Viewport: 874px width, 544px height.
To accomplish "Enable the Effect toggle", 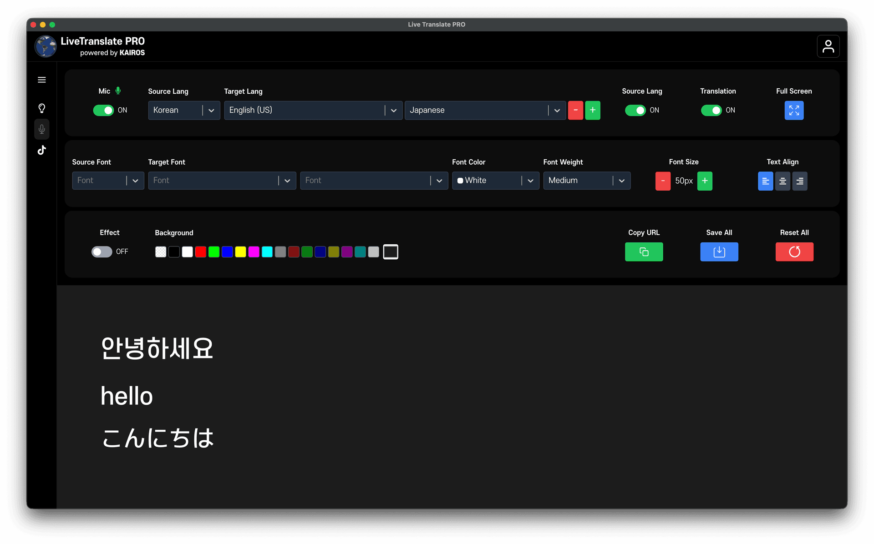I will 102,252.
